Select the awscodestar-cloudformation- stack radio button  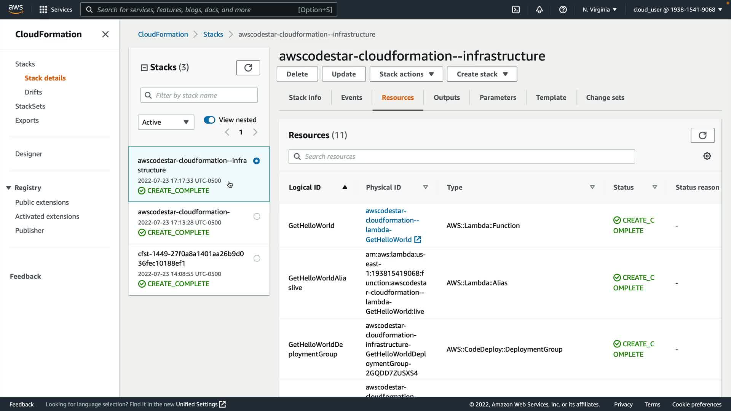257,217
